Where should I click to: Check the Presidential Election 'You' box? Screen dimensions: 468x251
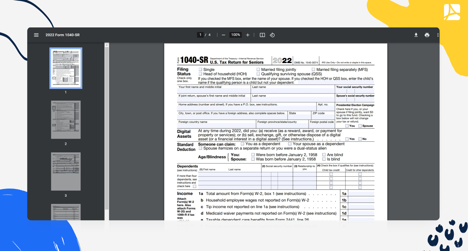pyautogui.click(x=347, y=126)
